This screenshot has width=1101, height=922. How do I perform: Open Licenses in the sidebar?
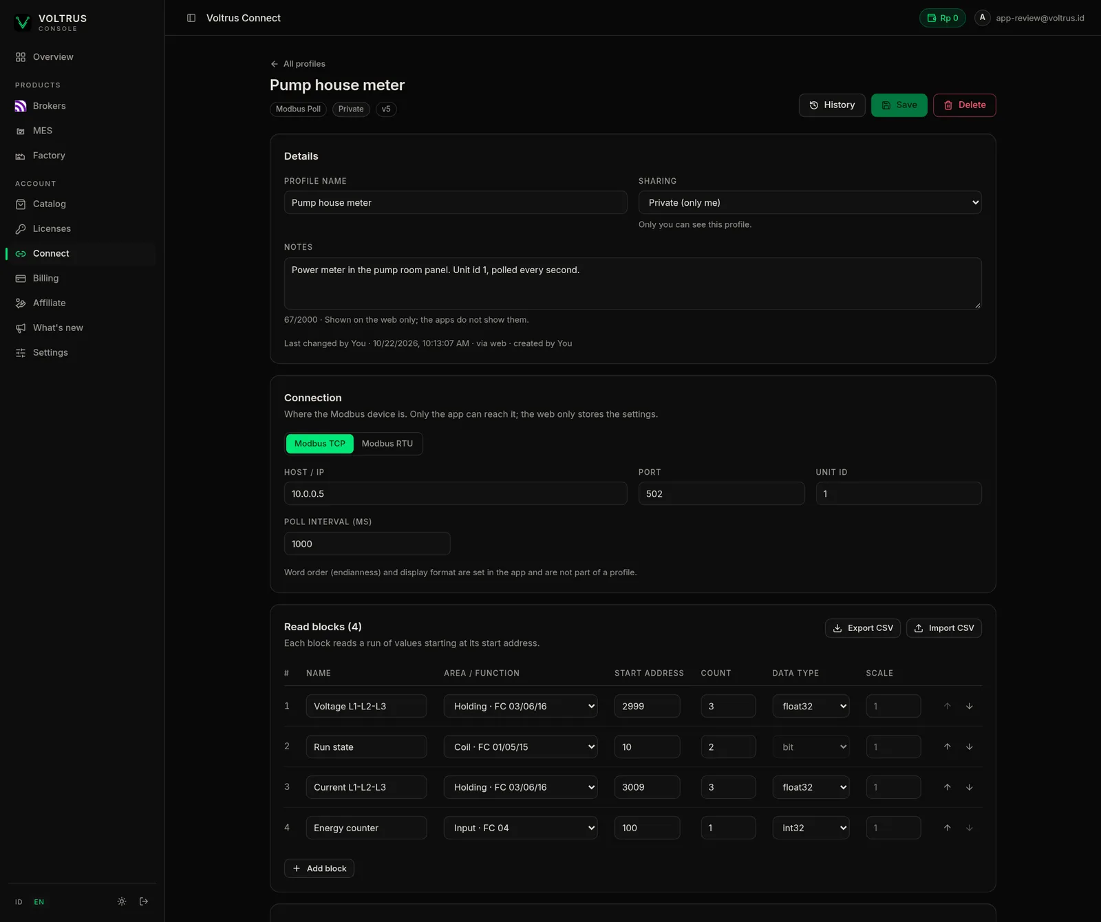point(82,228)
